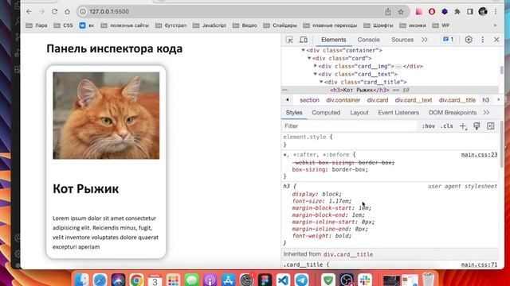Open DevTools settings gear
The width and height of the screenshot is (510, 286).
pos(469,40)
